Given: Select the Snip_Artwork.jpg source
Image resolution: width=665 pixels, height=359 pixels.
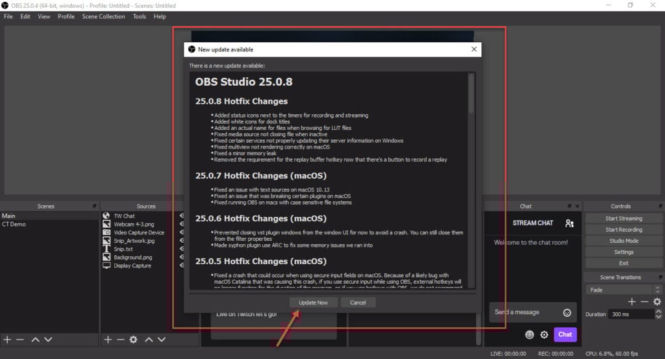Looking at the screenshot, I should coord(134,241).
